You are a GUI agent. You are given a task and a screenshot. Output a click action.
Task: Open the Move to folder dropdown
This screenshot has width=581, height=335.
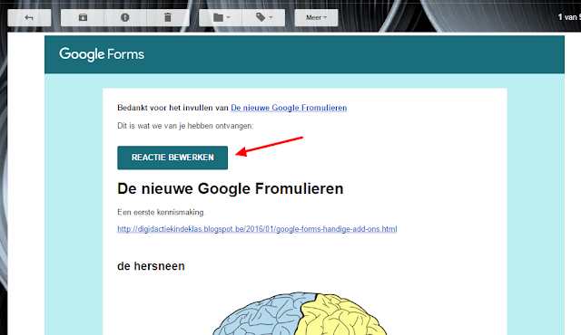coord(221,18)
